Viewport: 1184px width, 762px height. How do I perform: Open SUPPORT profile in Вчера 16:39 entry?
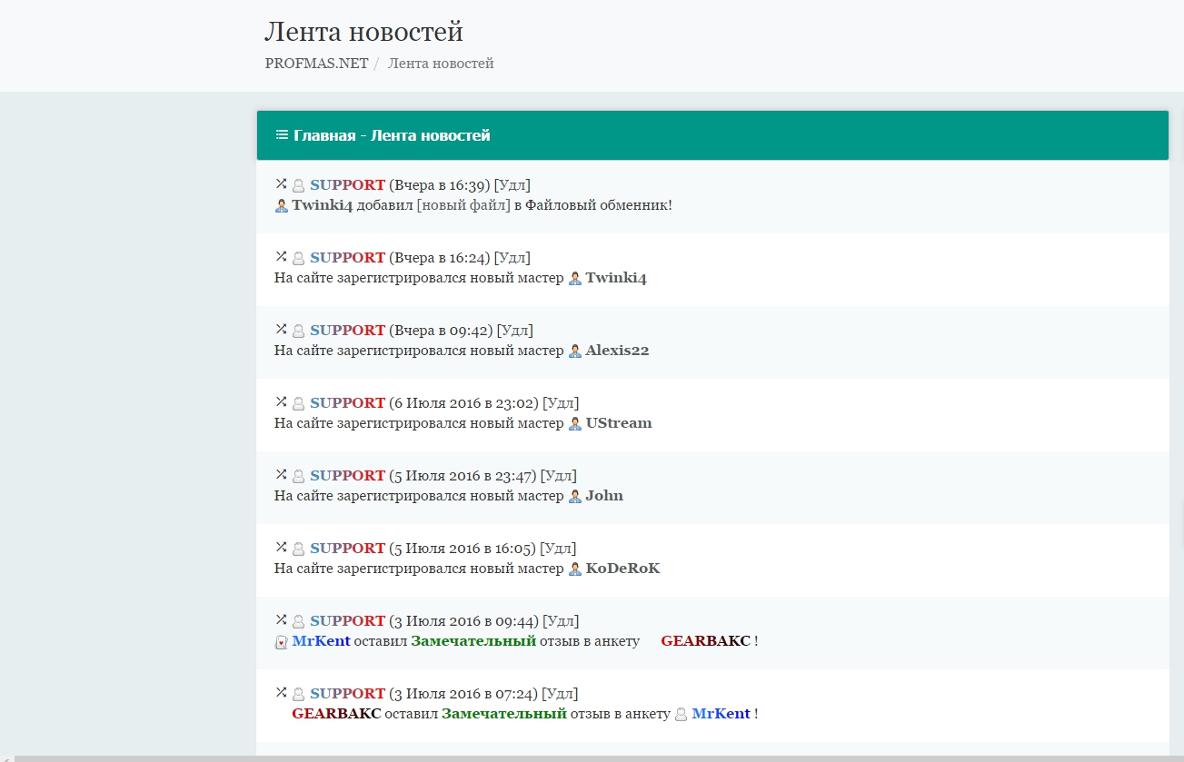(347, 185)
